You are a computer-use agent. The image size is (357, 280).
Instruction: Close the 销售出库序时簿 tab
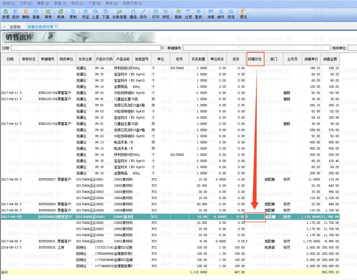[x=56, y=26]
